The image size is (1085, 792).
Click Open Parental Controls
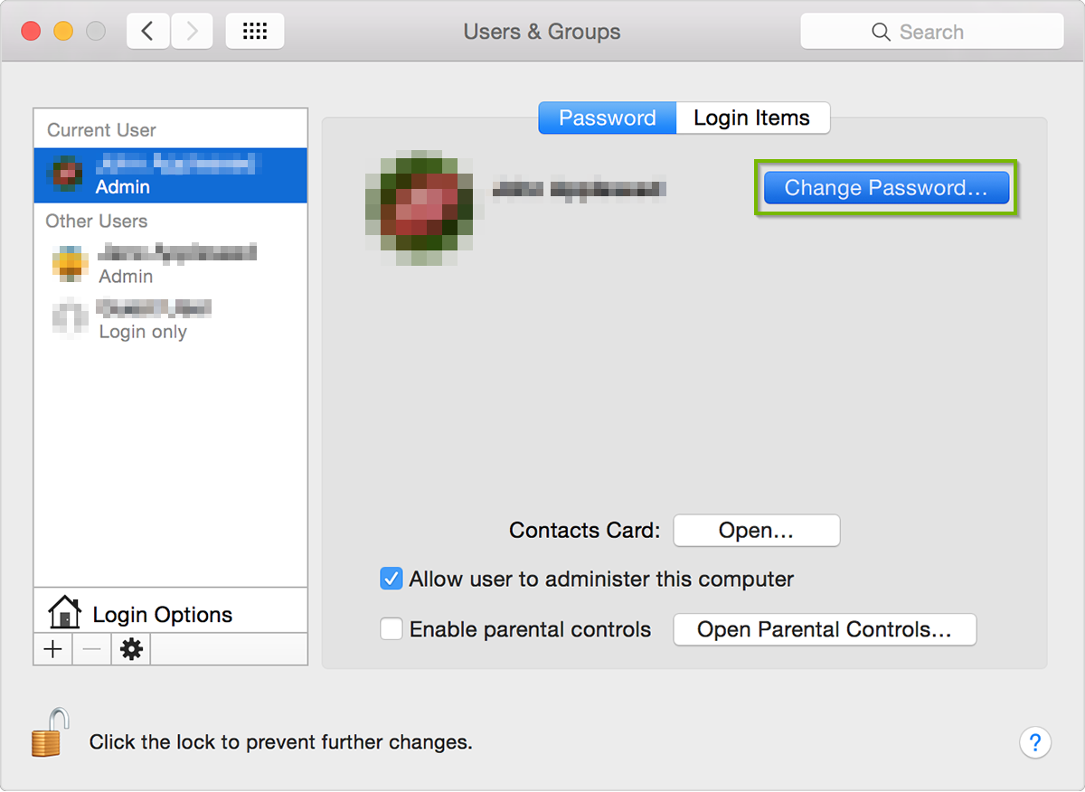click(824, 629)
